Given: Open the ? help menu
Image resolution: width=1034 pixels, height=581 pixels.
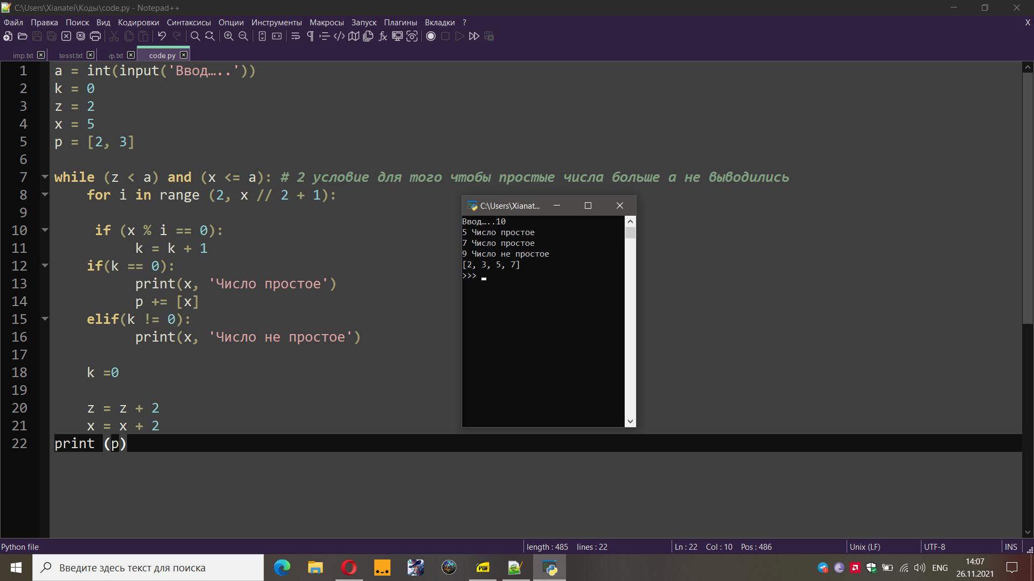Looking at the screenshot, I should click(x=464, y=22).
